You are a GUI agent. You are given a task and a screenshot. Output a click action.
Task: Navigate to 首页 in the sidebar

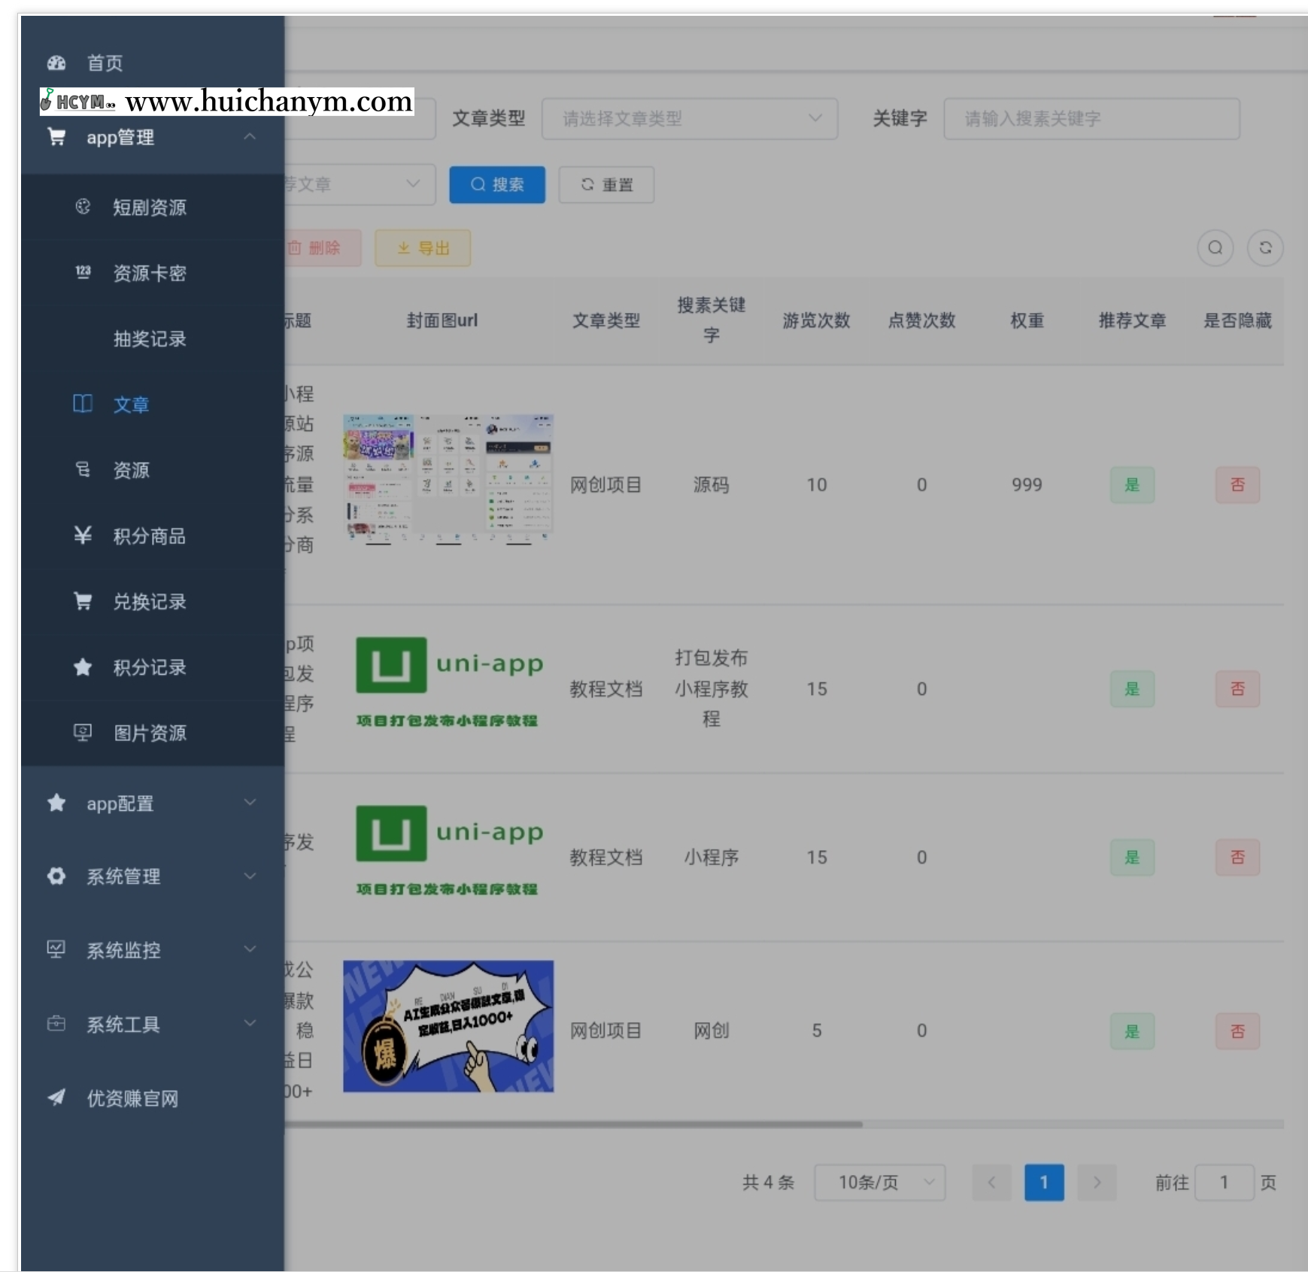[x=105, y=63]
